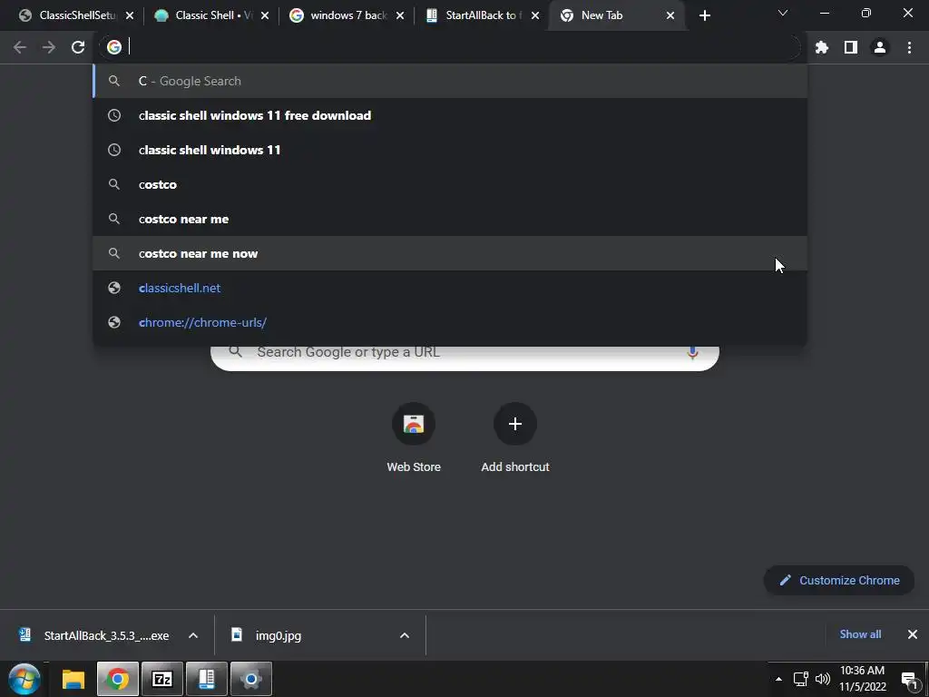Click Chrome icon in taskbar
The image size is (929, 697).
pyautogui.click(x=117, y=679)
